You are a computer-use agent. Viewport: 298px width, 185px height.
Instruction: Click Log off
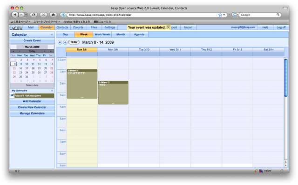coord(281,27)
